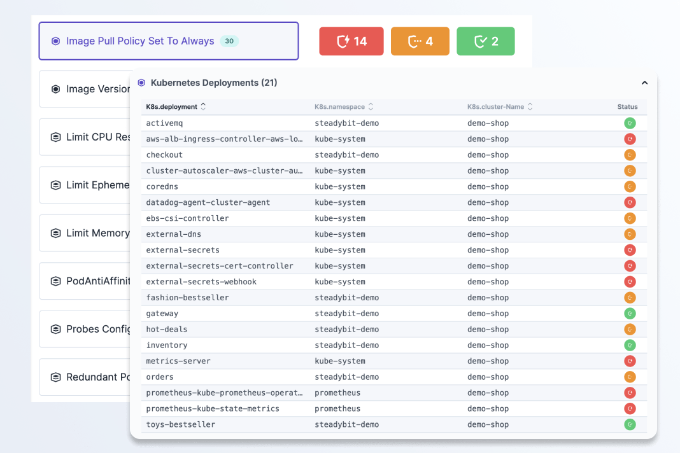
Task: Open the fashion-bestseller deployment row
Action: click(x=187, y=298)
